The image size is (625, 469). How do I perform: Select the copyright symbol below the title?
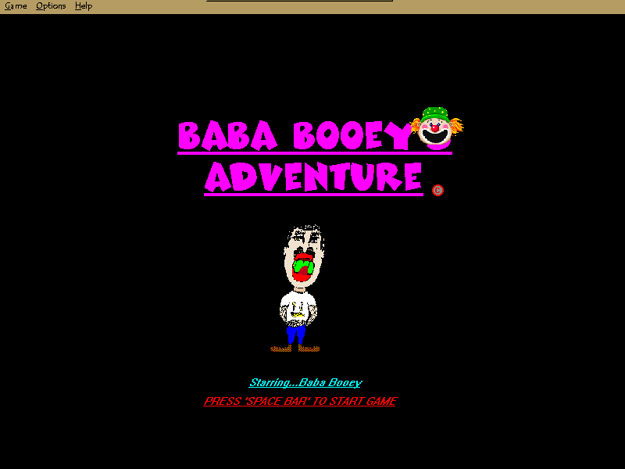click(x=437, y=188)
